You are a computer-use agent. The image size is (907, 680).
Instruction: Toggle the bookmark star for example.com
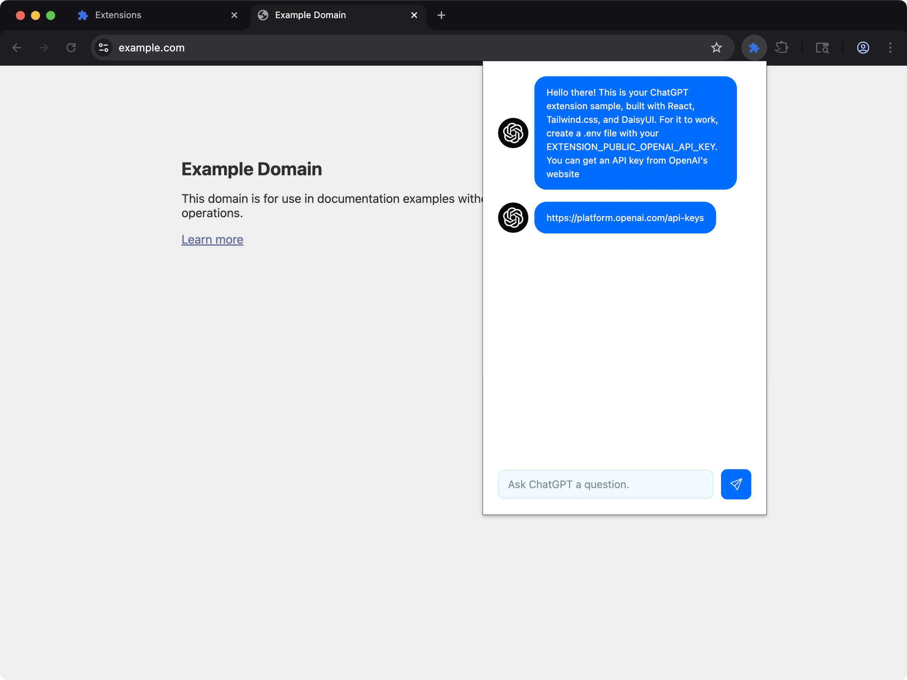[x=716, y=48]
